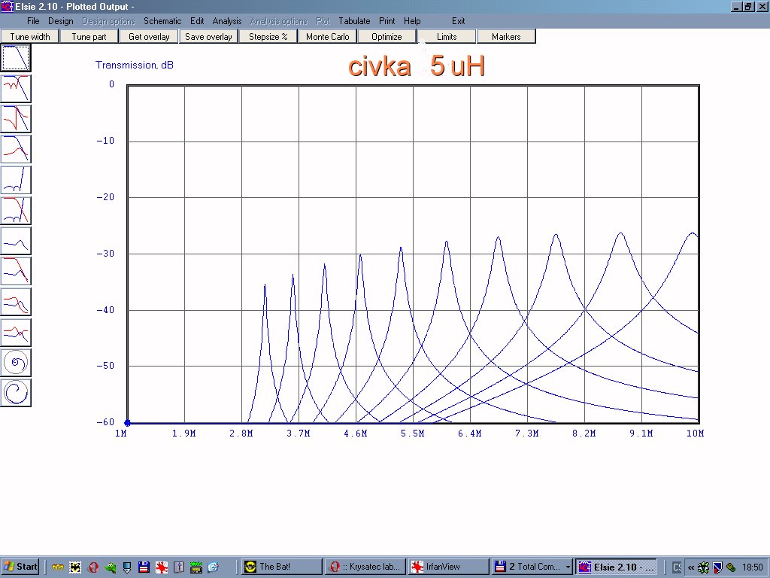Screen dimensions: 770x578
Task: Select blue-only rising lobes plot icon
Action: (x=16, y=180)
